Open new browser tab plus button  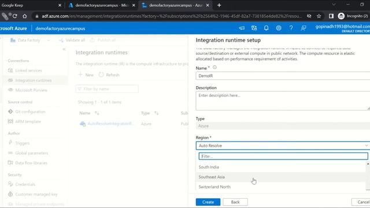(x=219, y=5)
